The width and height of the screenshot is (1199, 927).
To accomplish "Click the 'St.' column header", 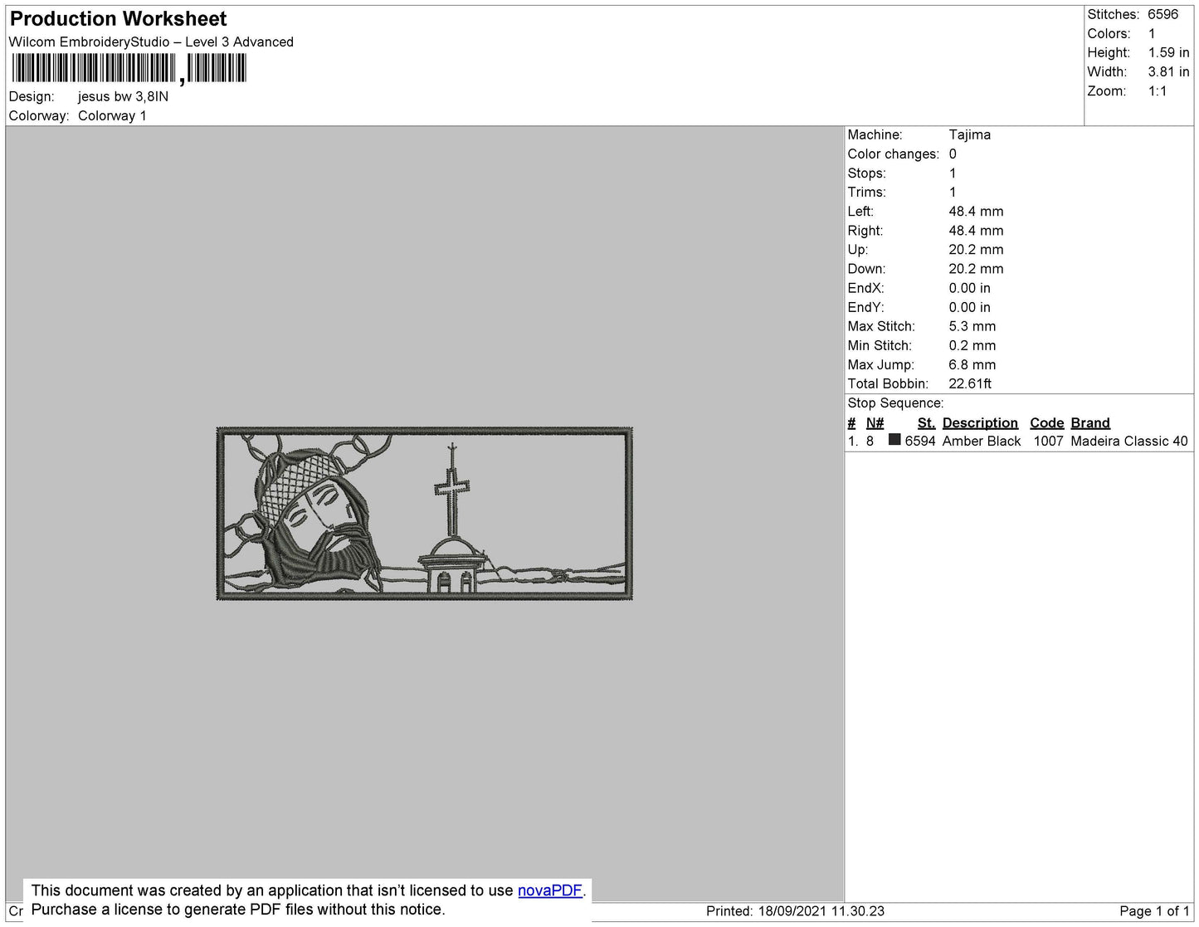I will pos(926,423).
